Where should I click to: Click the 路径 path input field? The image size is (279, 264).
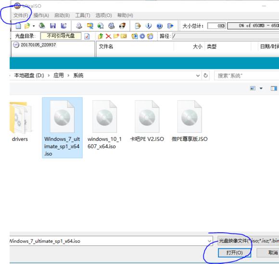pyautogui.click(x=226, y=36)
